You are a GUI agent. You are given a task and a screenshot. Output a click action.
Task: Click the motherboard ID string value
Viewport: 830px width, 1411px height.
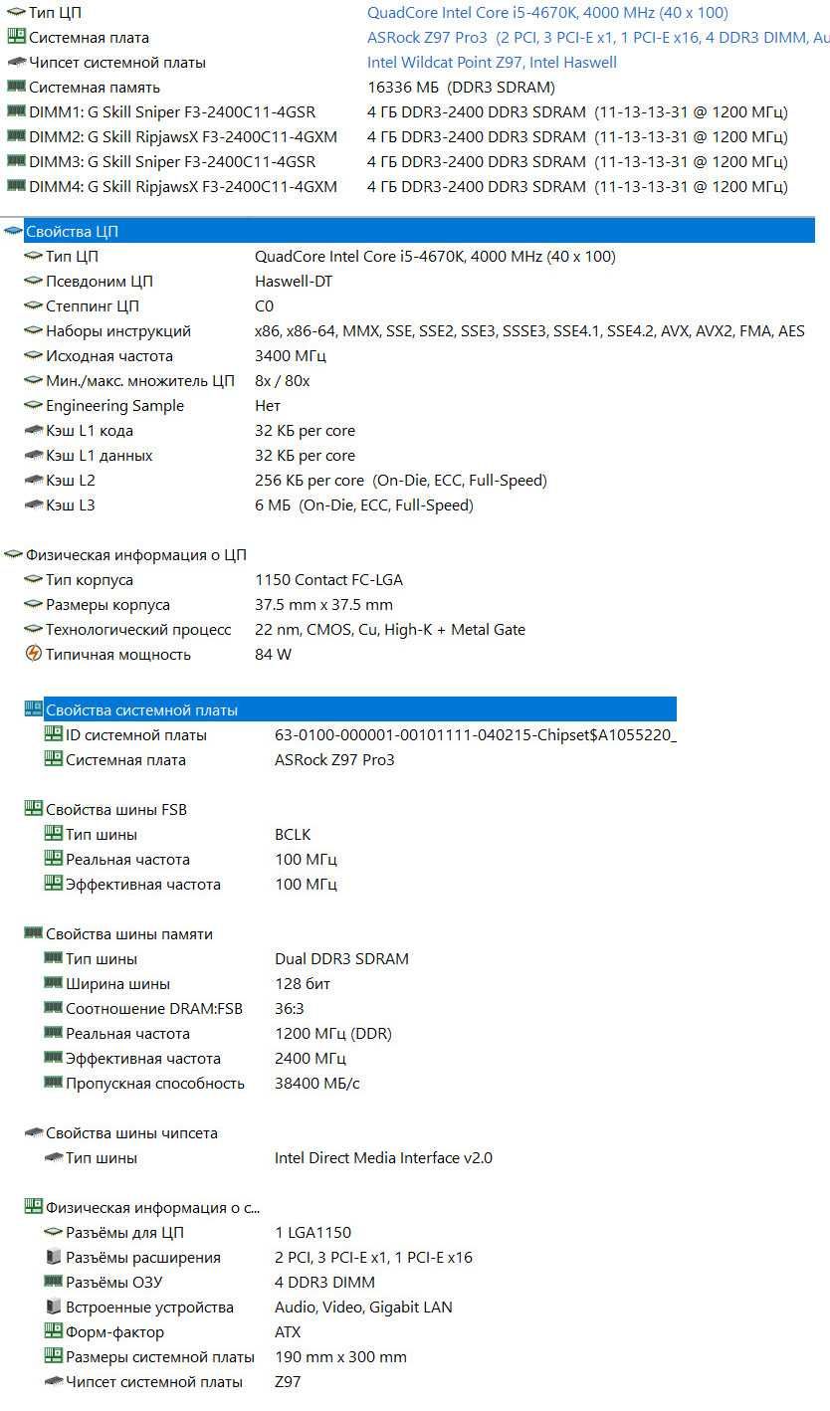476,735
